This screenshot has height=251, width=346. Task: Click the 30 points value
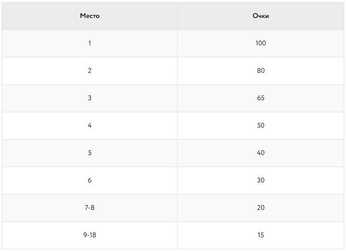(261, 180)
